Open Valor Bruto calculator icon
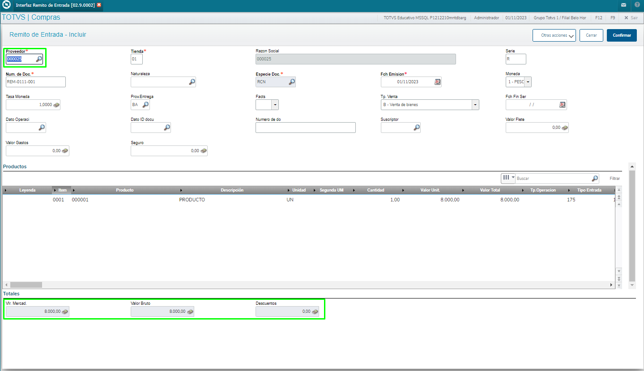Image resolution: width=644 pixels, height=371 pixels. pyautogui.click(x=190, y=311)
